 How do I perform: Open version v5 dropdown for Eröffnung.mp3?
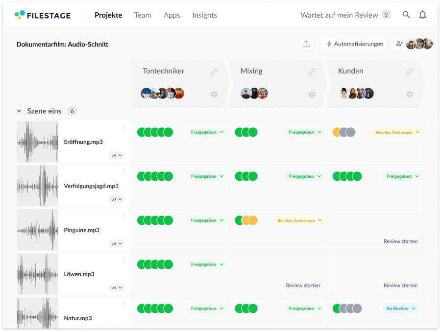click(117, 155)
